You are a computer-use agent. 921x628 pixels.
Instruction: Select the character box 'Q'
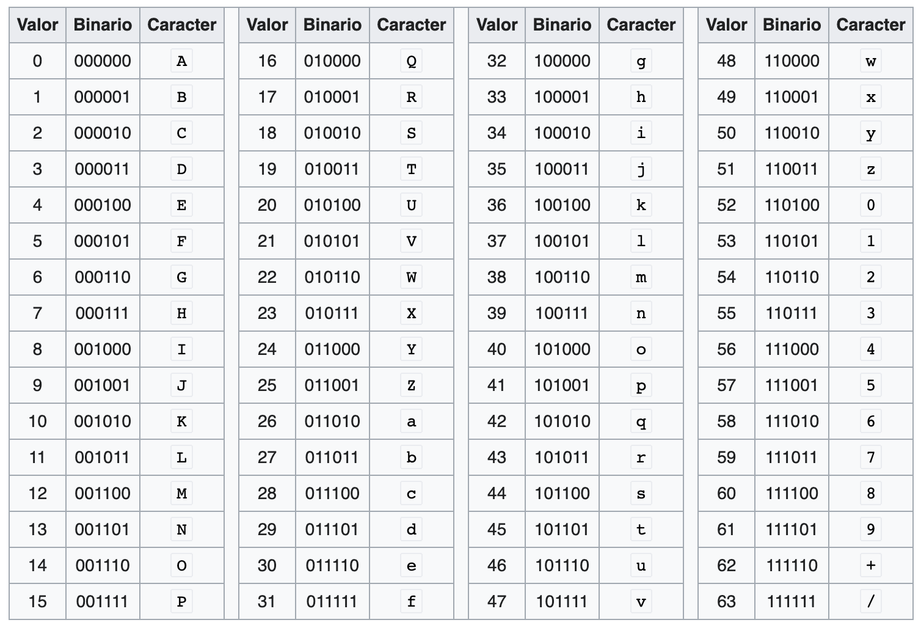pos(411,61)
